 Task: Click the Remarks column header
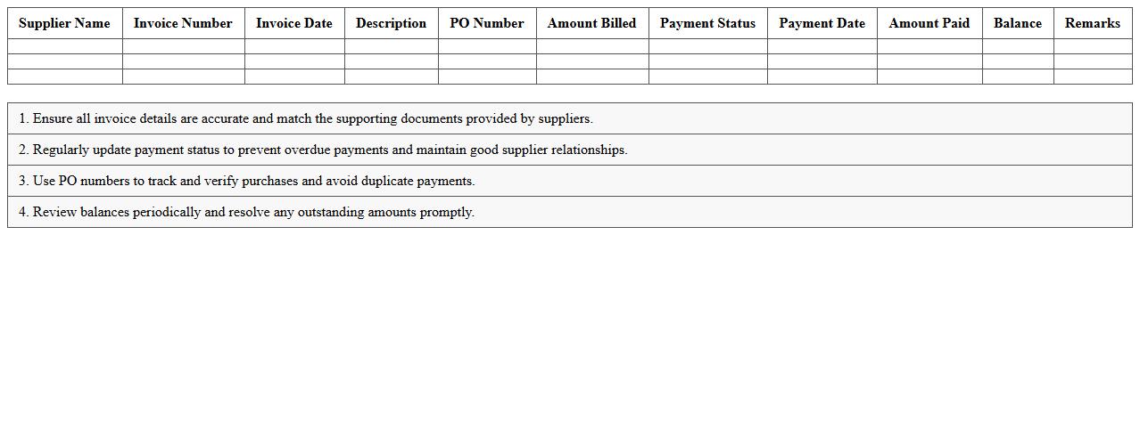point(1093,23)
